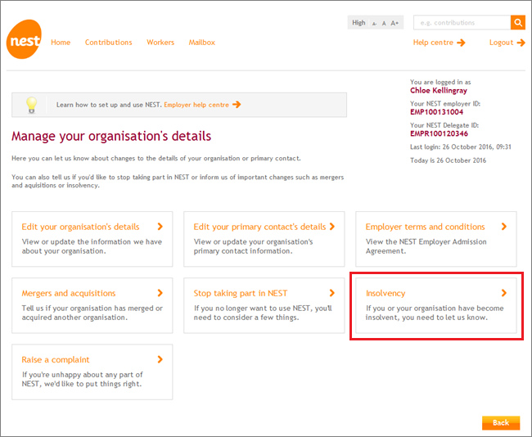
Task: Open Mergers and acquisitions
Action: (69, 293)
